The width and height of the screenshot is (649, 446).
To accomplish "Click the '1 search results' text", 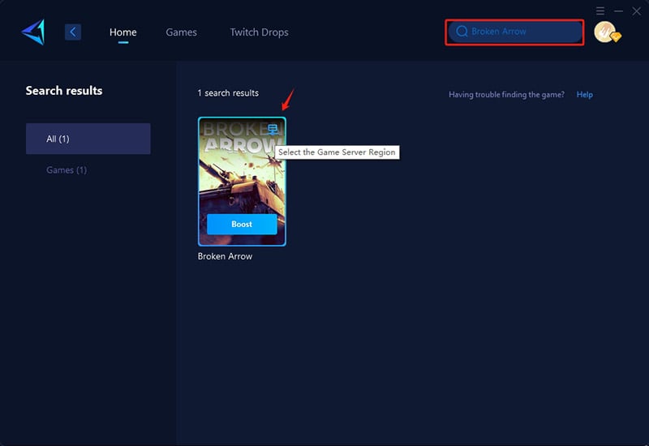I will 228,93.
